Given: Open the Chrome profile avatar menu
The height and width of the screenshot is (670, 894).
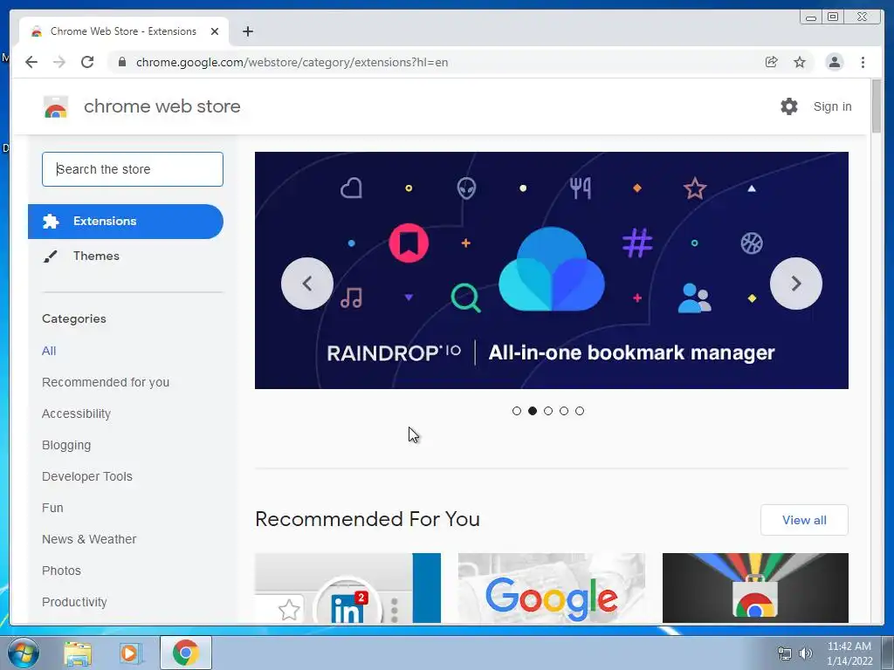Looking at the screenshot, I should pos(834,62).
